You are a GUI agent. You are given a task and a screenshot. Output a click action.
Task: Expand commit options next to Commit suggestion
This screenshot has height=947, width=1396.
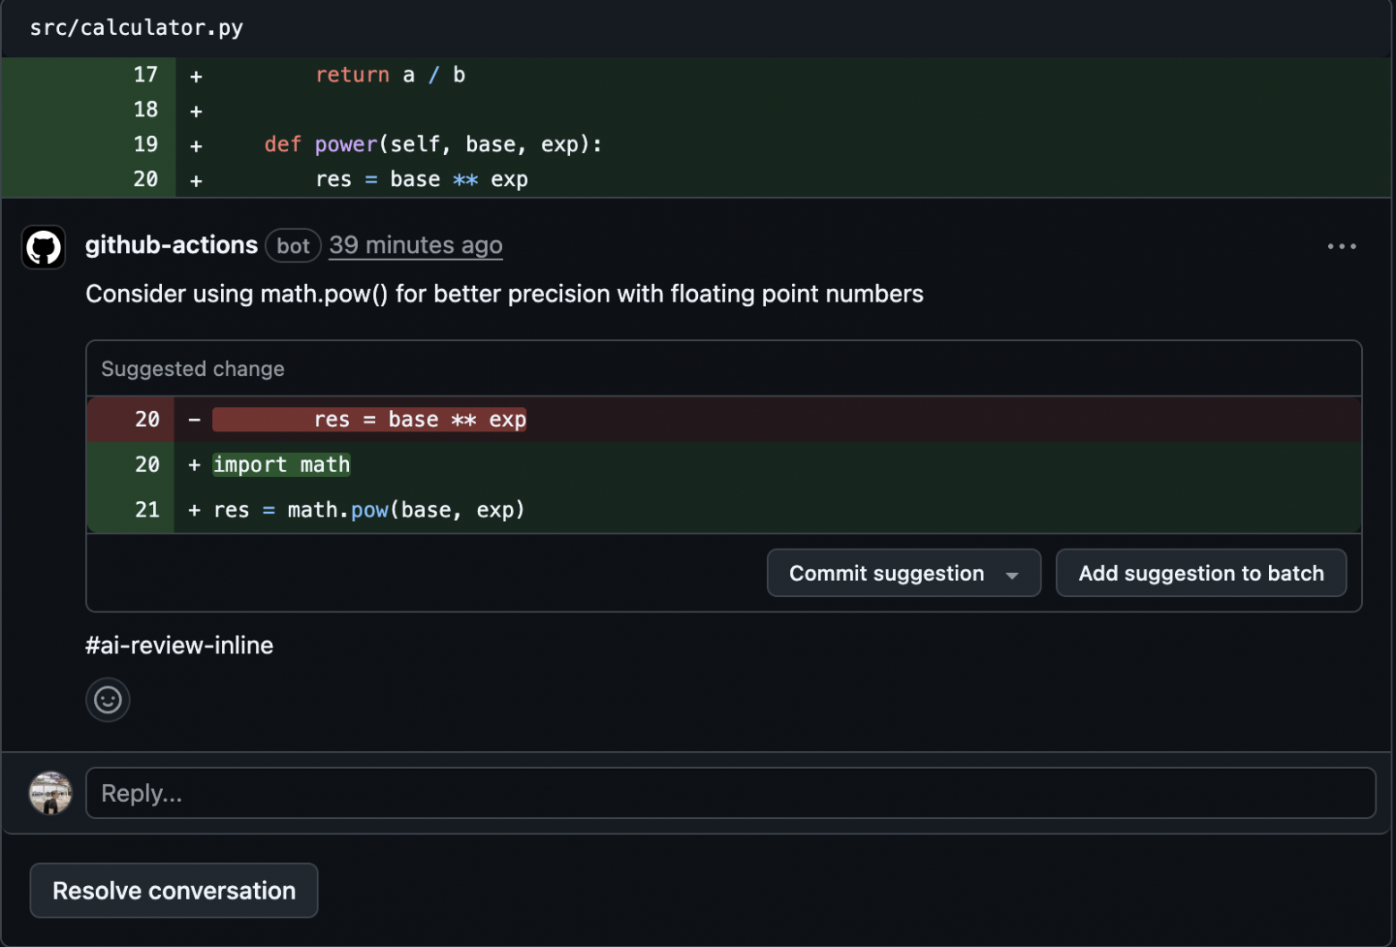click(x=1013, y=574)
